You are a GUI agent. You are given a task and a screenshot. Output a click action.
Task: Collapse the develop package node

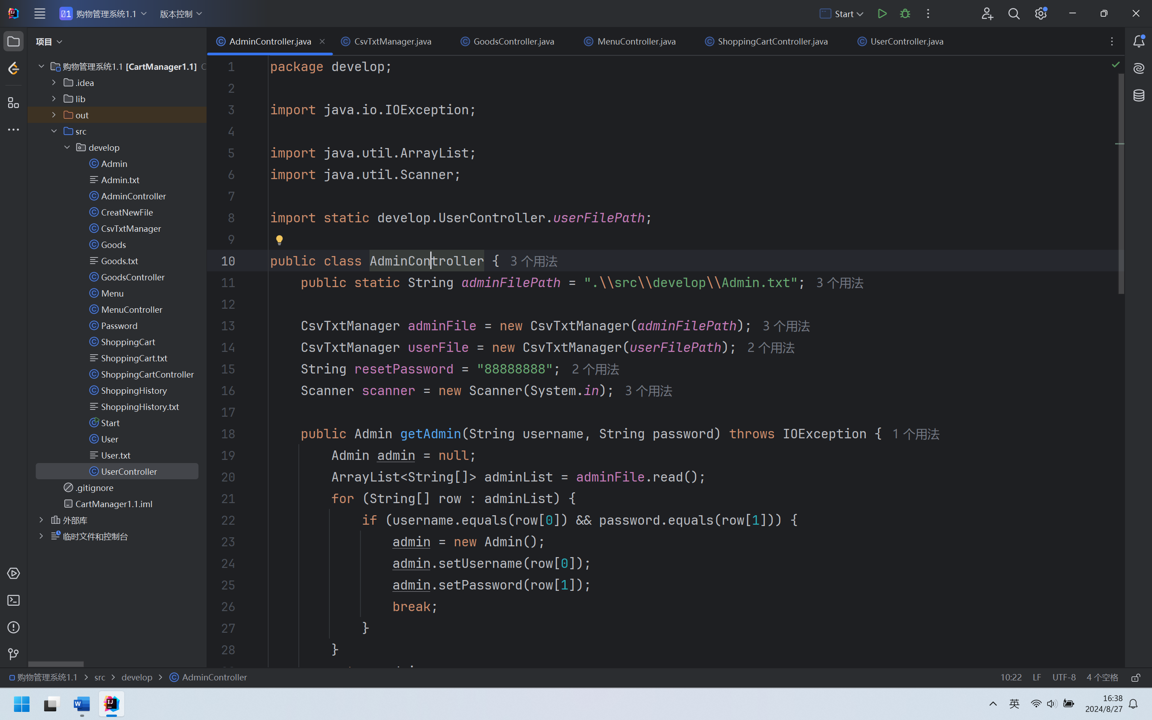[x=67, y=147]
